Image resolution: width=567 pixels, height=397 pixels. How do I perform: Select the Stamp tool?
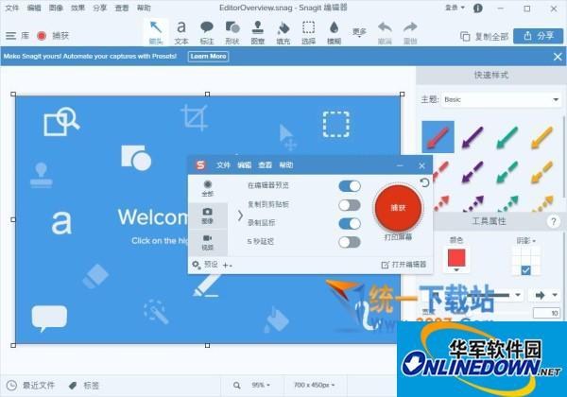tap(257, 32)
